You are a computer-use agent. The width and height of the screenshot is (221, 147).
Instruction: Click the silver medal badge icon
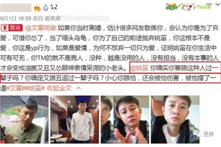click(x=46, y=8)
